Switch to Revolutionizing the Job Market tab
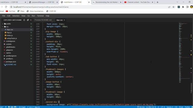The width and height of the screenshot is (193, 108). pos(106,2)
